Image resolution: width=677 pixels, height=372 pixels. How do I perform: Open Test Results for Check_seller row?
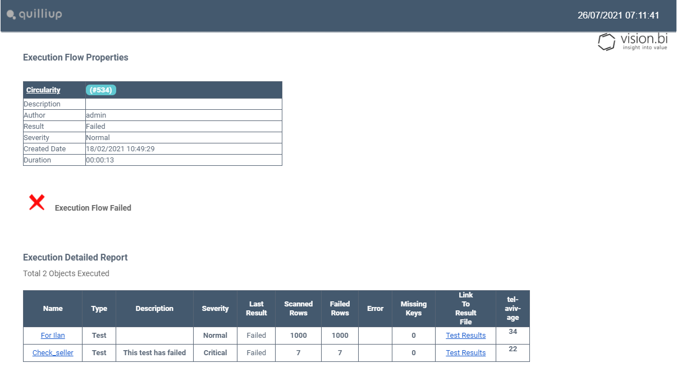point(466,353)
